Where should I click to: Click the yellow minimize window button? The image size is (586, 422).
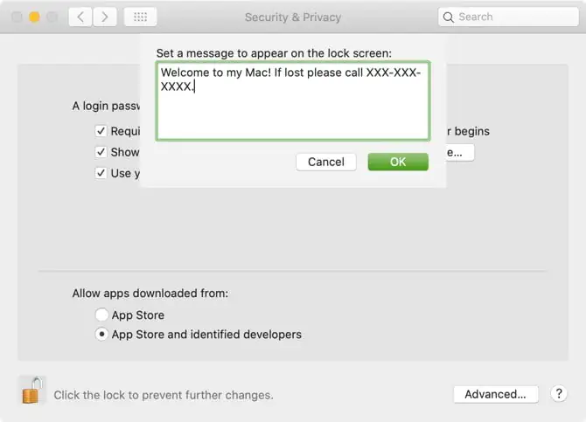tap(35, 17)
